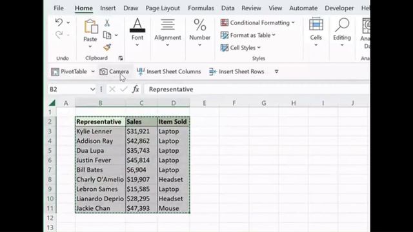Switch to the Page Layout tab

point(163,8)
